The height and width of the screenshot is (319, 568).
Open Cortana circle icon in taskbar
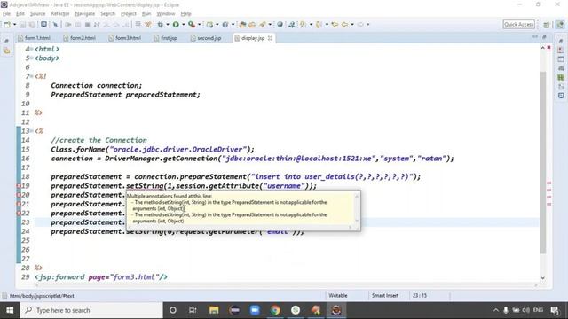pyautogui.click(x=173, y=310)
